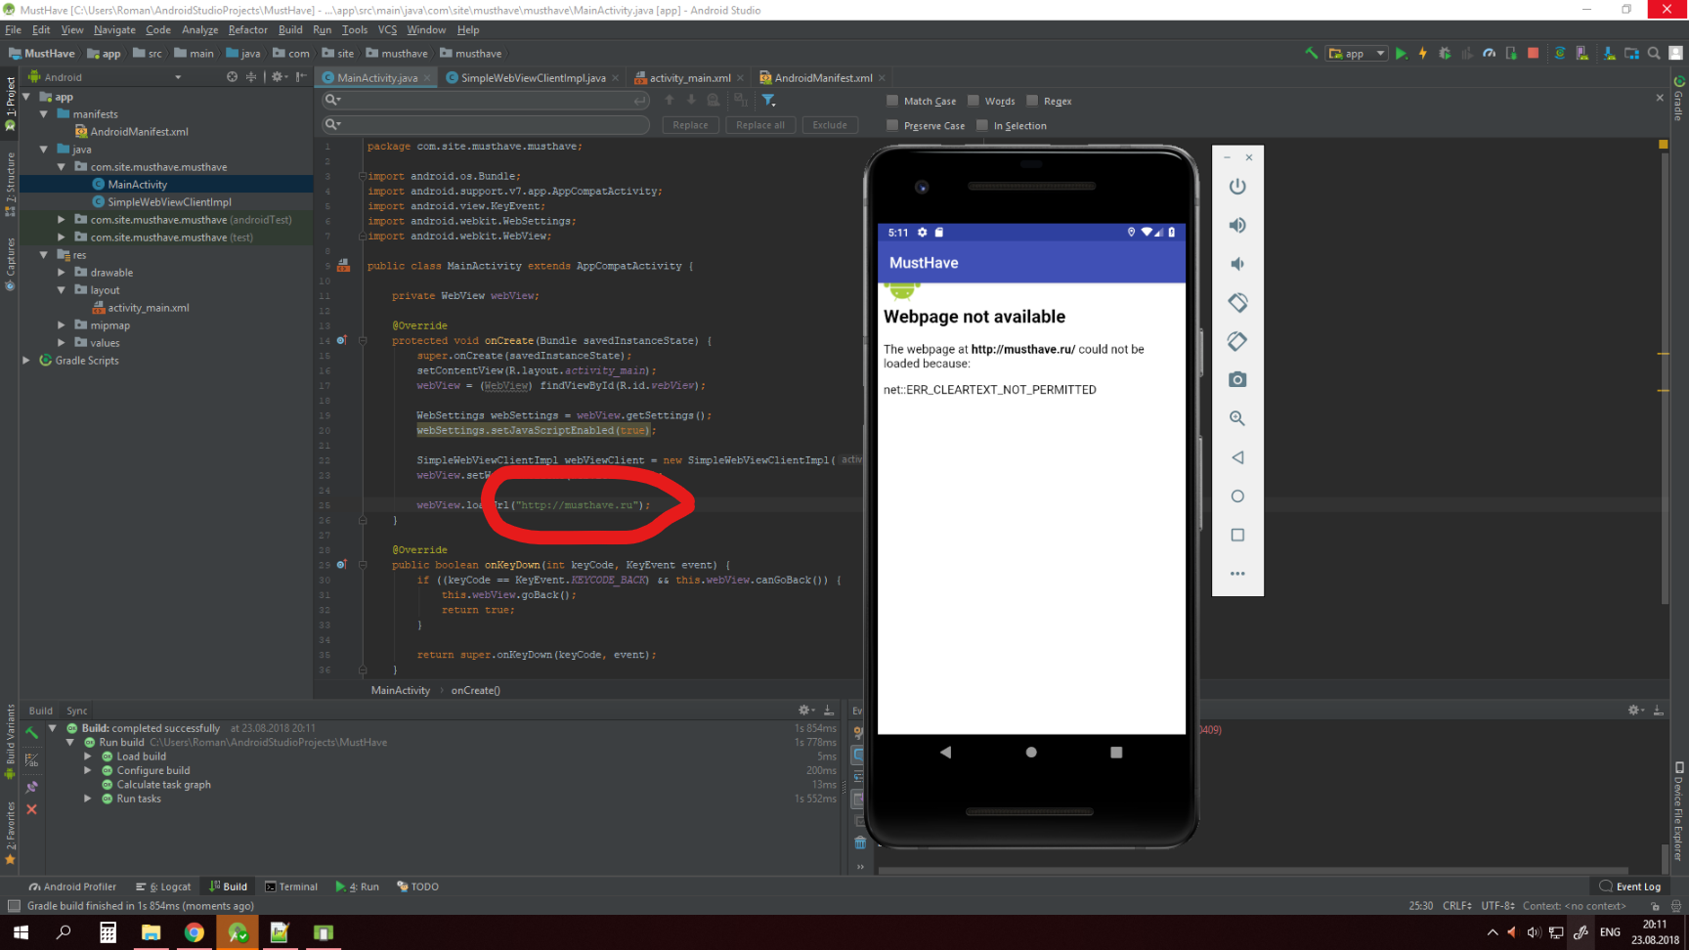1689x950 pixels.
Task: Click emulator sidebar Back triangle icon
Action: [1237, 457]
